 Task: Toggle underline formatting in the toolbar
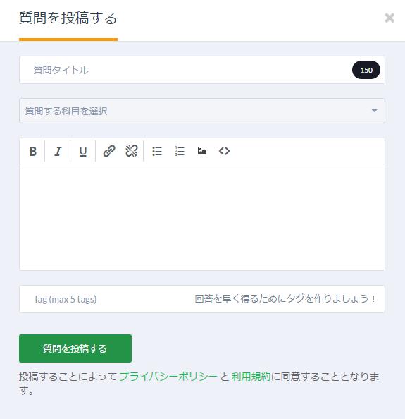click(x=83, y=151)
